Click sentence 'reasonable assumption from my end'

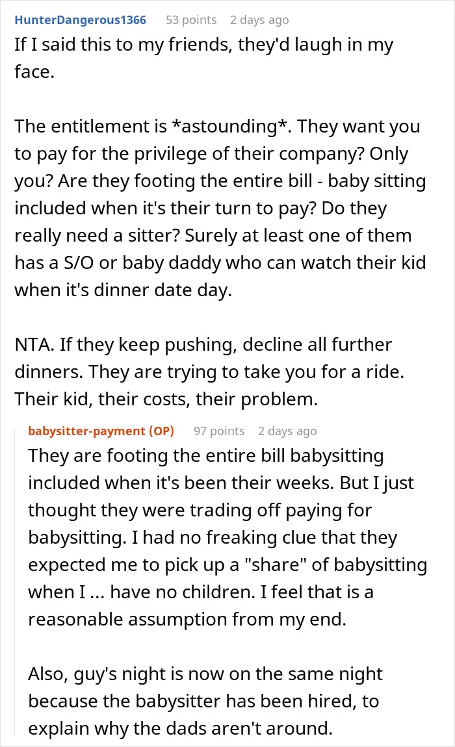[187, 619]
